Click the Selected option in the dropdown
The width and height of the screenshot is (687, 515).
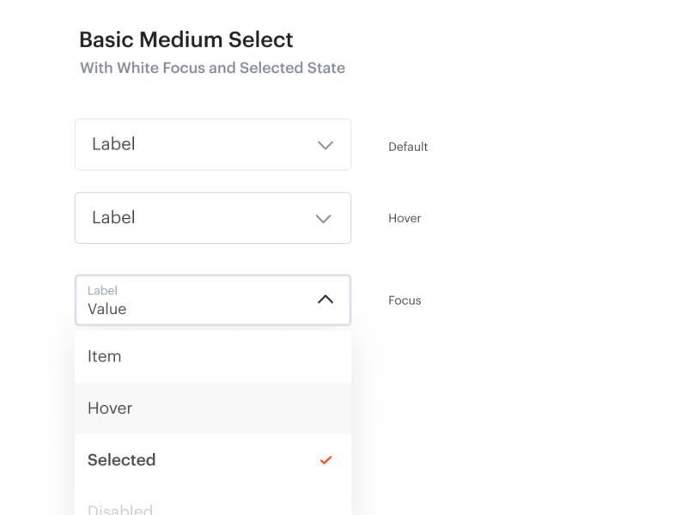(x=213, y=460)
